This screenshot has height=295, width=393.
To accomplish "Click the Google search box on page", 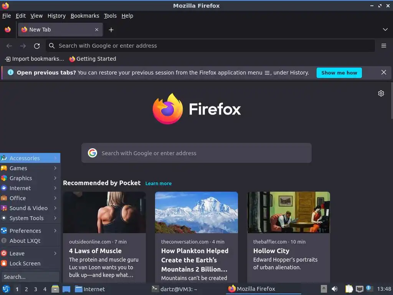I will [x=196, y=153].
